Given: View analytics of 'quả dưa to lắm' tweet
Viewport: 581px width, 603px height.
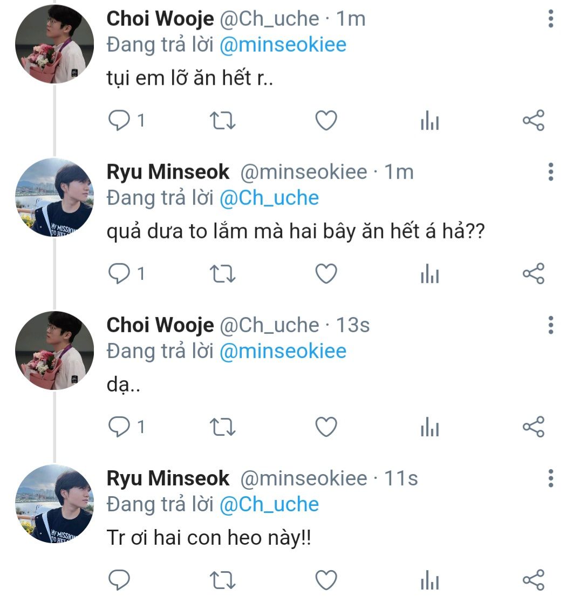Looking at the screenshot, I should pos(430,273).
